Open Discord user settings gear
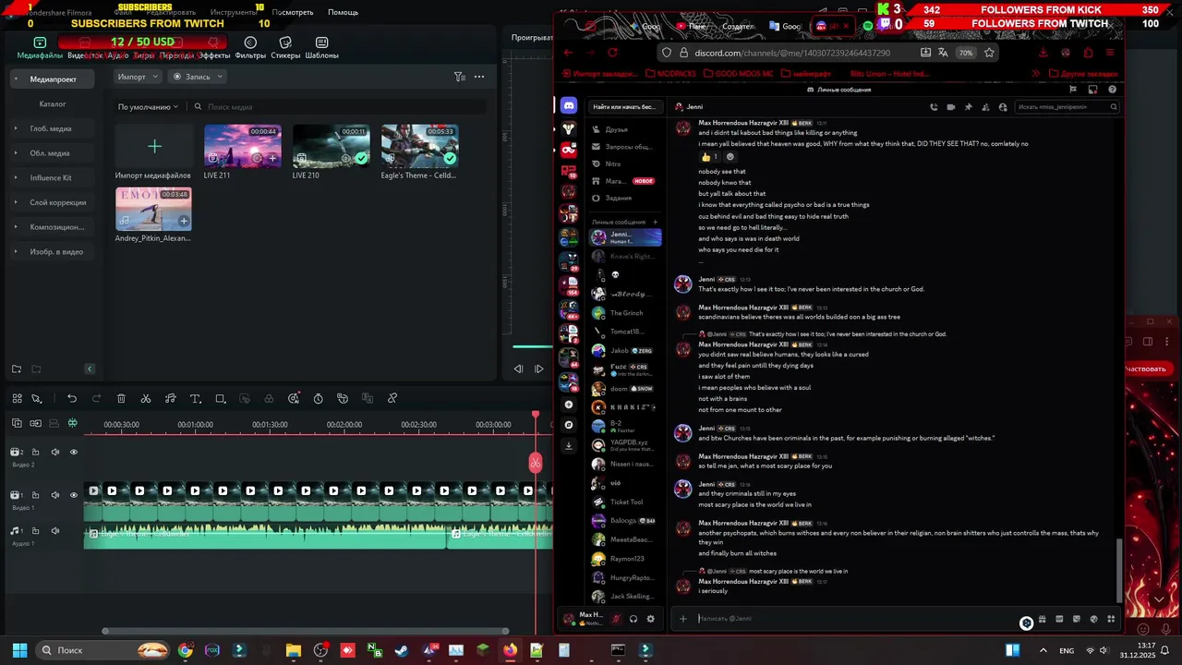Viewport: 1182px width, 665px height. tap(650, 619)
